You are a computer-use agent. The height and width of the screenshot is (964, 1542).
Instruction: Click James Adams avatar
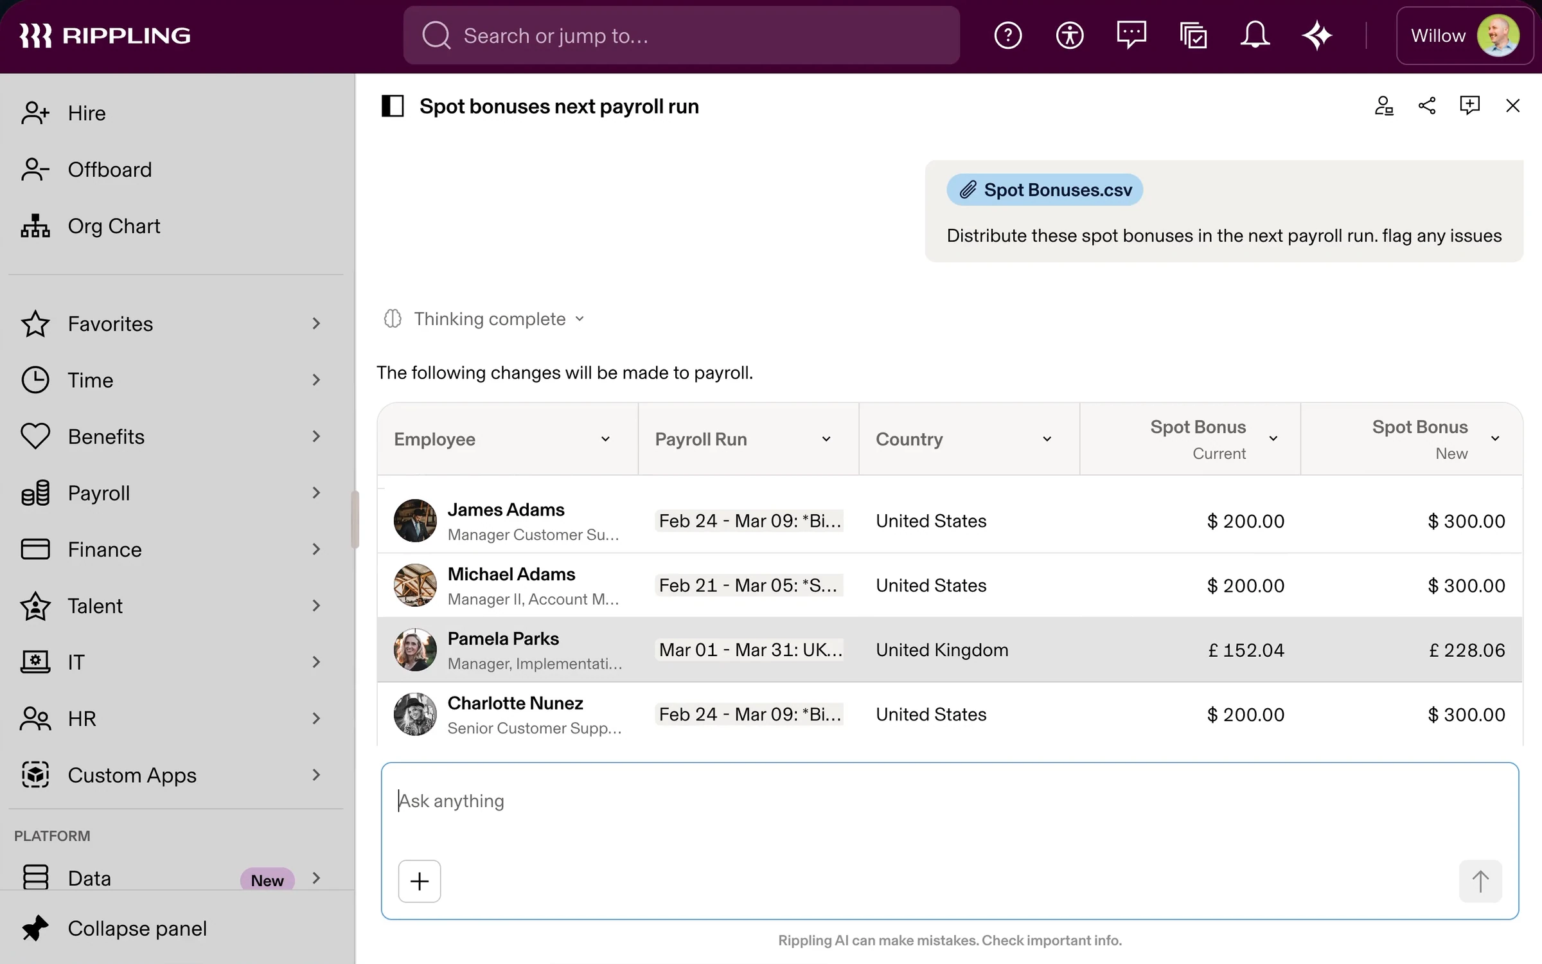click(x=415, y=521)
